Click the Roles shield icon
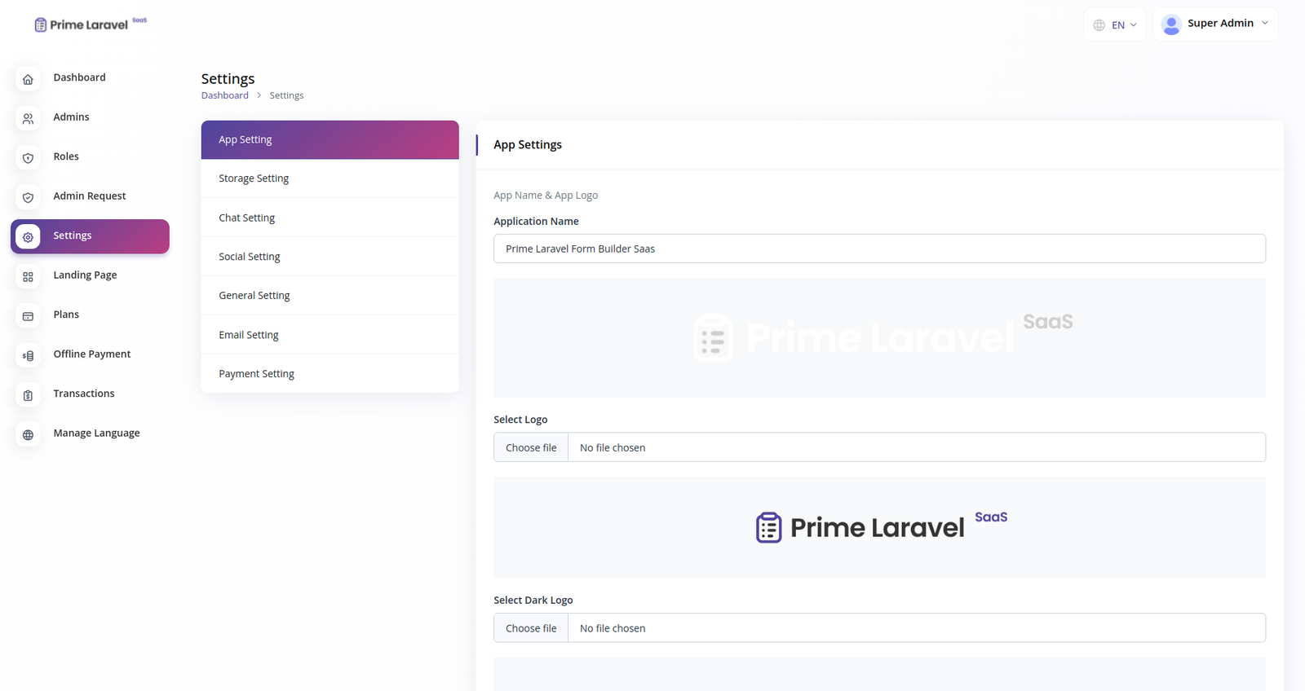1305x691 pixels. 28,158
